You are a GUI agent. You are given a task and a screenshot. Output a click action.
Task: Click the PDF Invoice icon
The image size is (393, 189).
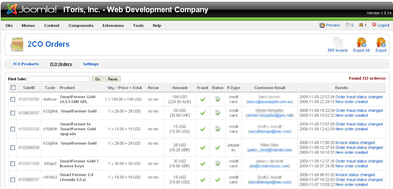coord(337,42)
